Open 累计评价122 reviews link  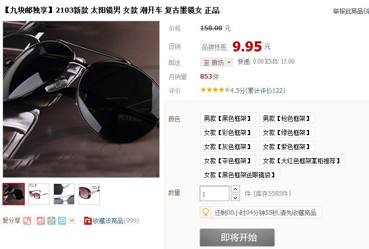265,91
